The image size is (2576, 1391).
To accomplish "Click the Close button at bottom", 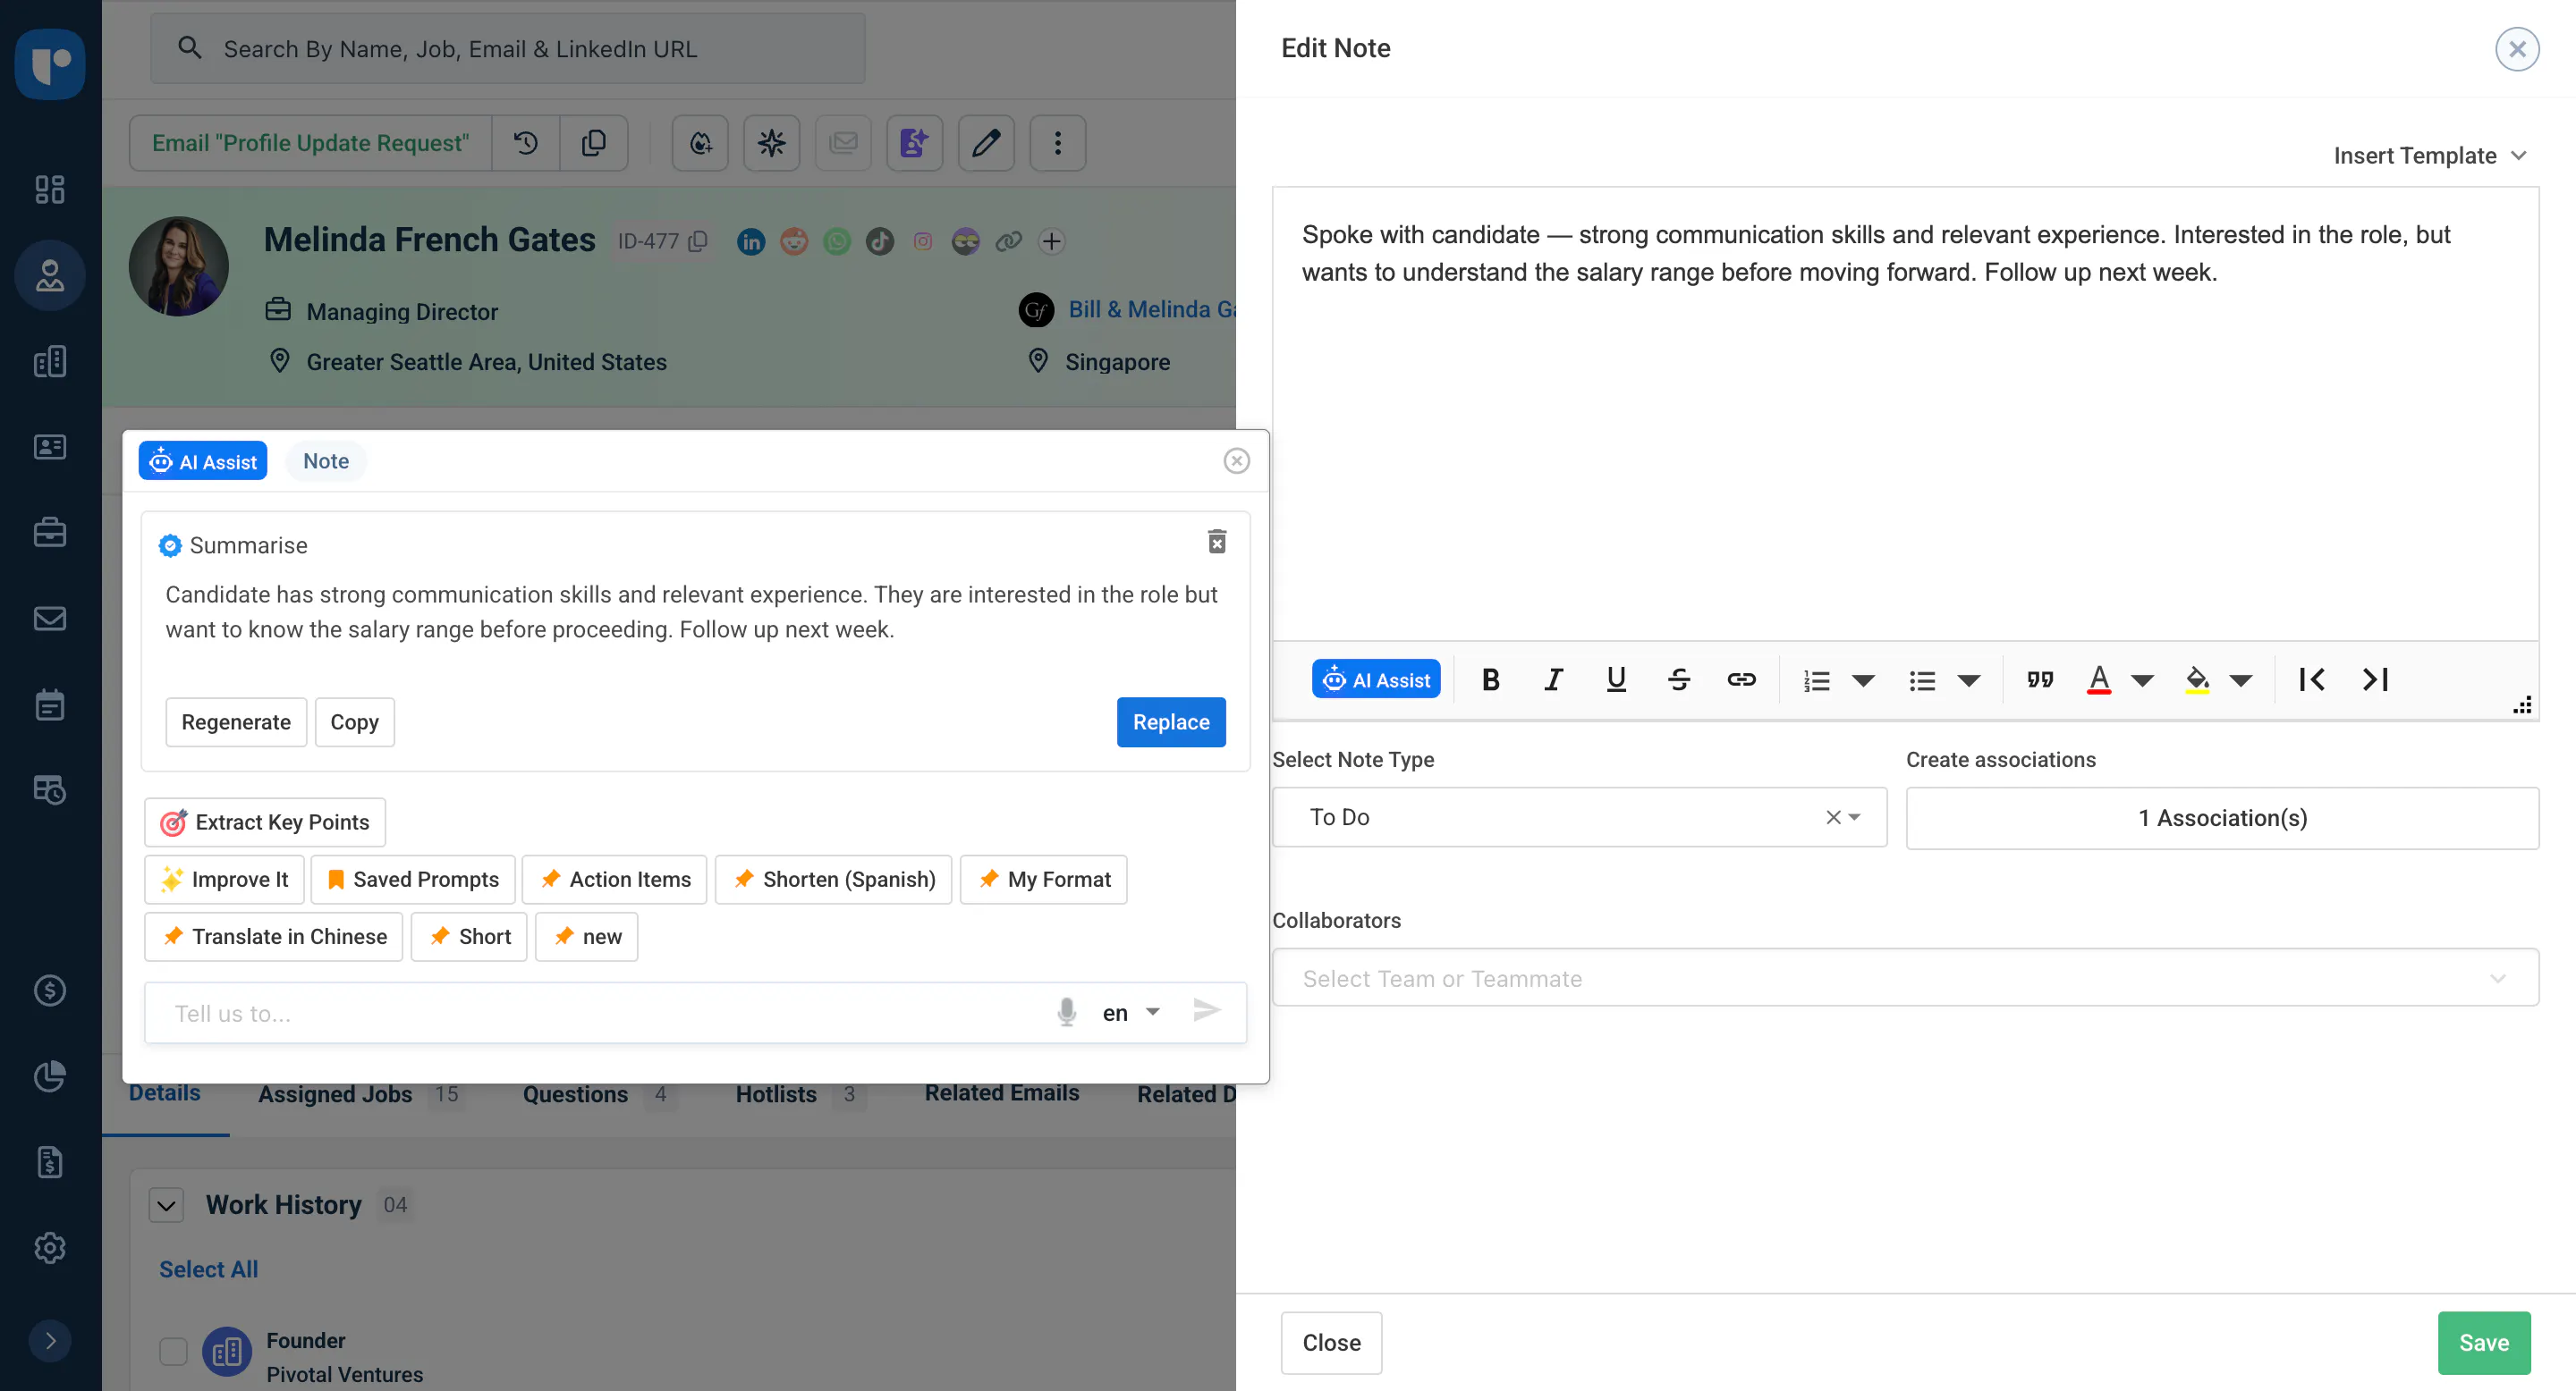I will click(x=1331, y=1343).
